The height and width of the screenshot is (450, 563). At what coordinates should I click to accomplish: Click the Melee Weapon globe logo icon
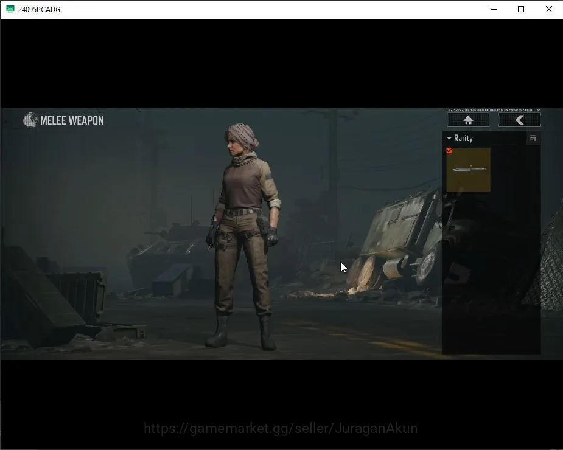click(30, 120)
